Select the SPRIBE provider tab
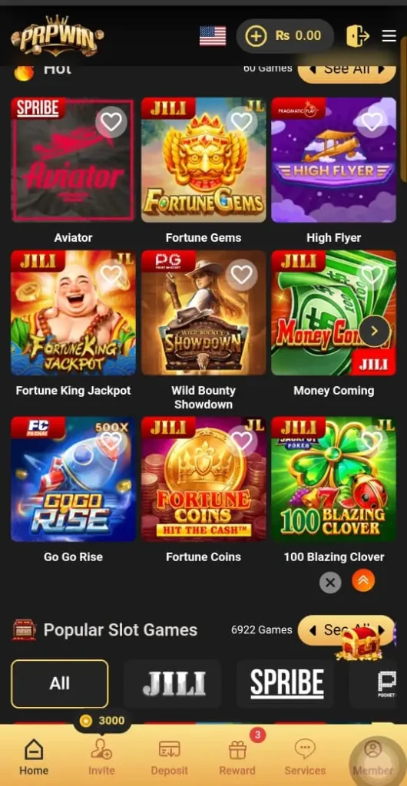The width and height of the screenshot is (407, 786). (x=286, y=683)
